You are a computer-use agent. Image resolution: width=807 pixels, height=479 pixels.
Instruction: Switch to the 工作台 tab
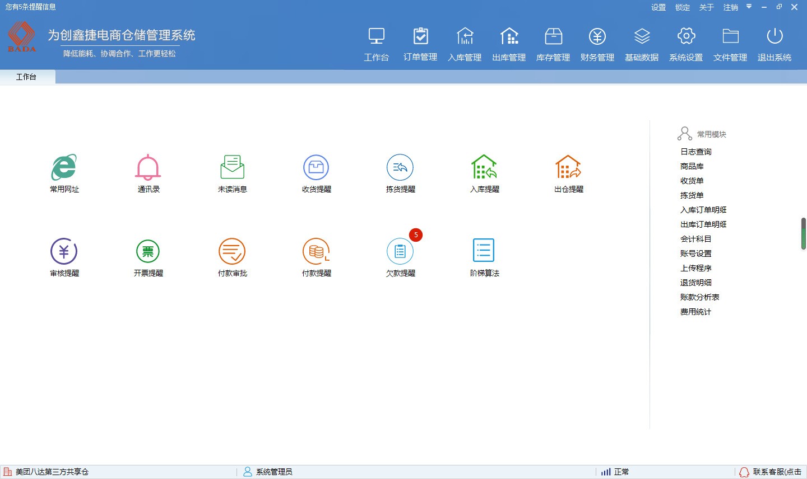(x=26, y=77)
